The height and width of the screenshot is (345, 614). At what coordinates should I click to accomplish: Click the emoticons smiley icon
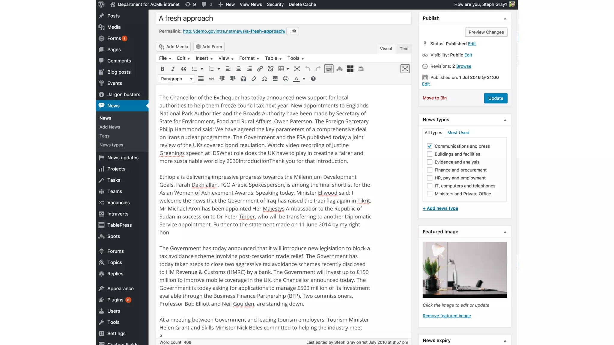click(x=286, y=79)
